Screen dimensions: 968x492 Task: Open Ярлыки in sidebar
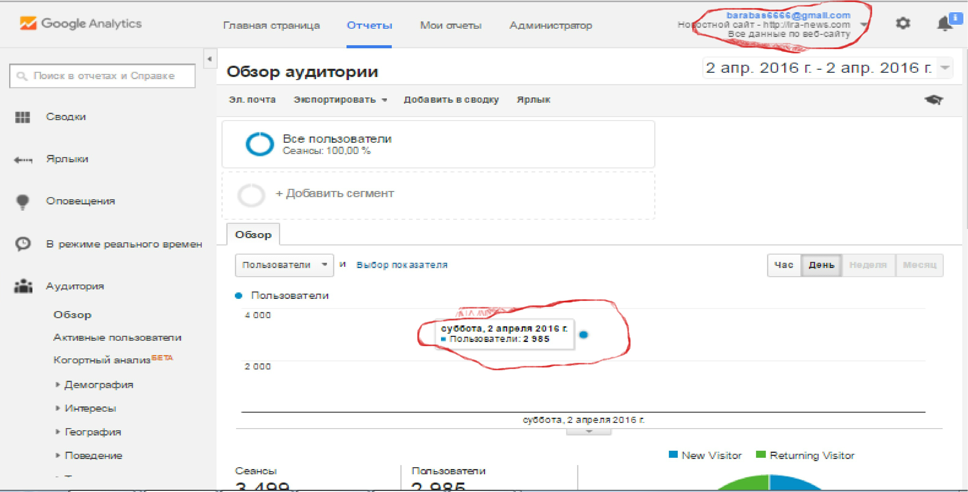pyautogui.click(x=67, y=159)
